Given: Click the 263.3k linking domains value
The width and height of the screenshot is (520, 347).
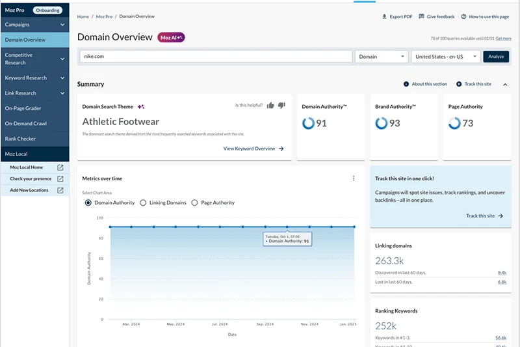Looking at the screenshot, I should pos(389,260).
